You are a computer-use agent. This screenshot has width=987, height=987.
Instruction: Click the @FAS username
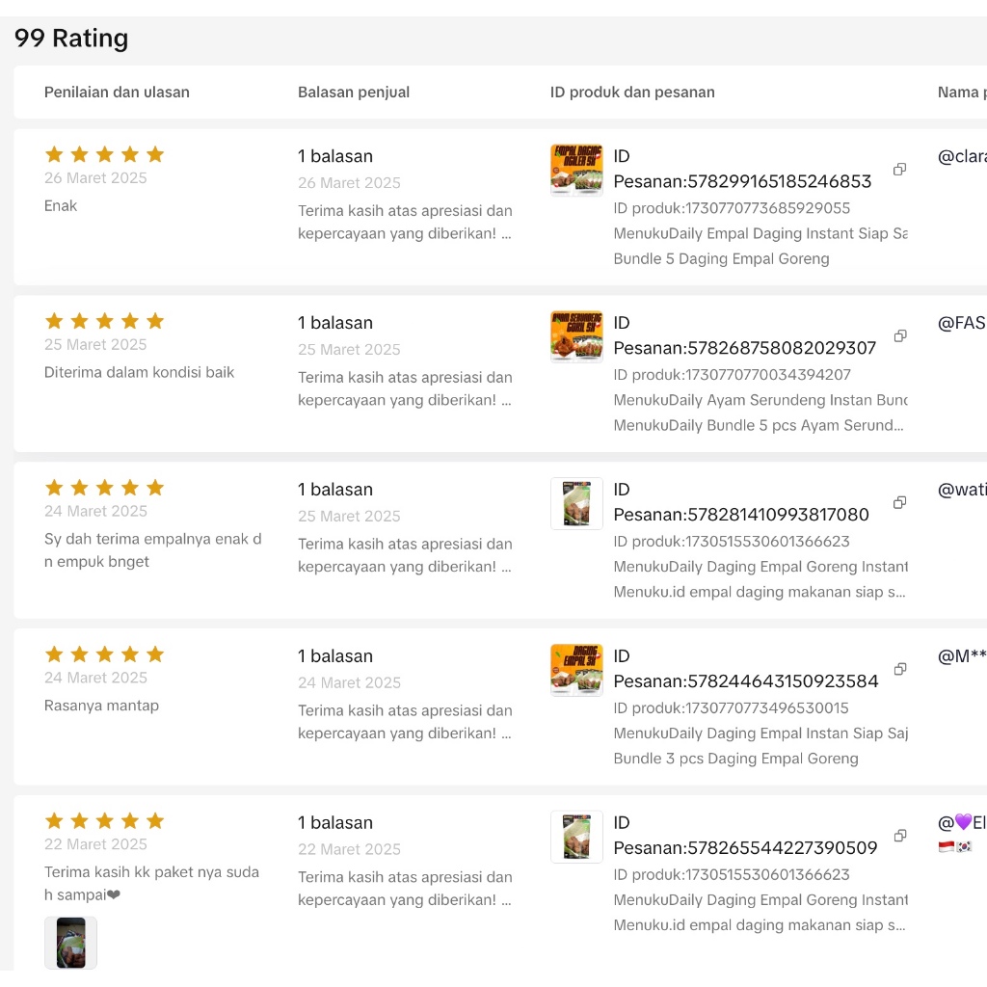pos(961,323)
